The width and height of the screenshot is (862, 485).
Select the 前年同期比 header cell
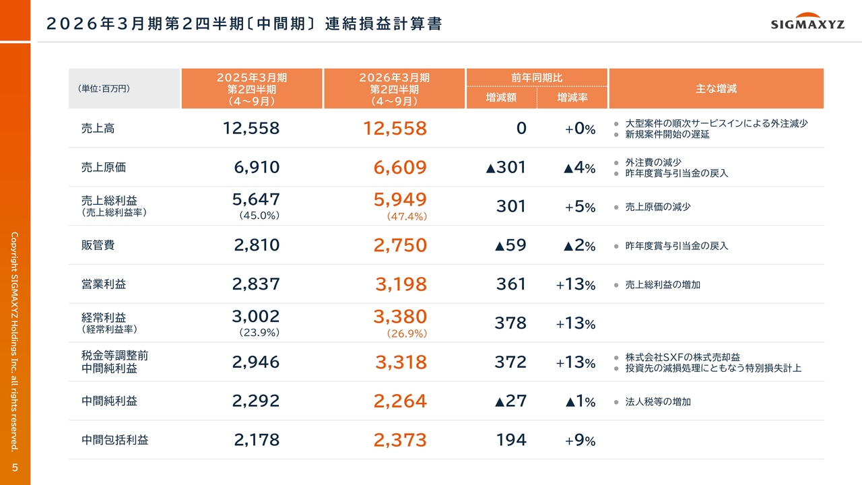tap(537, 77)
